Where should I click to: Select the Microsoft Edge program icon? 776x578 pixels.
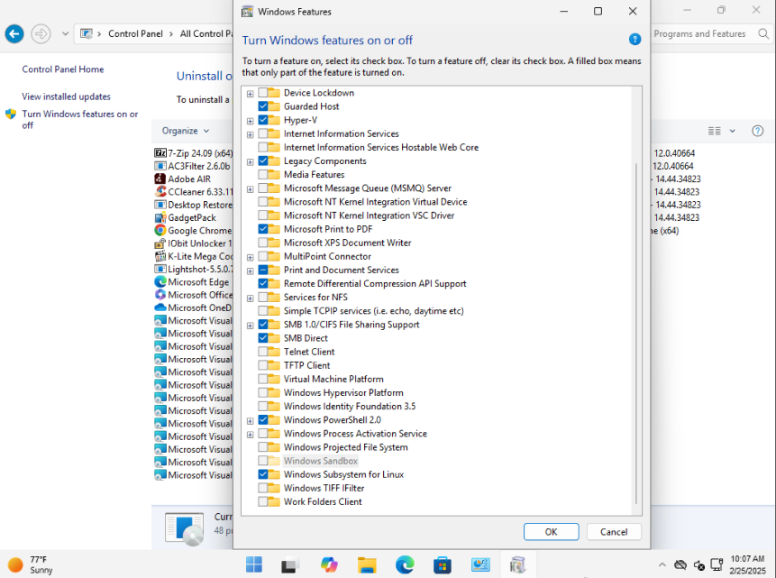coord(160,282)
